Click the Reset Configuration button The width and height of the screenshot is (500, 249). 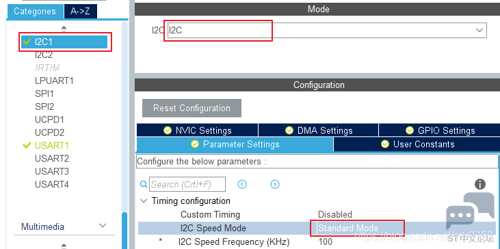(192, 108)
